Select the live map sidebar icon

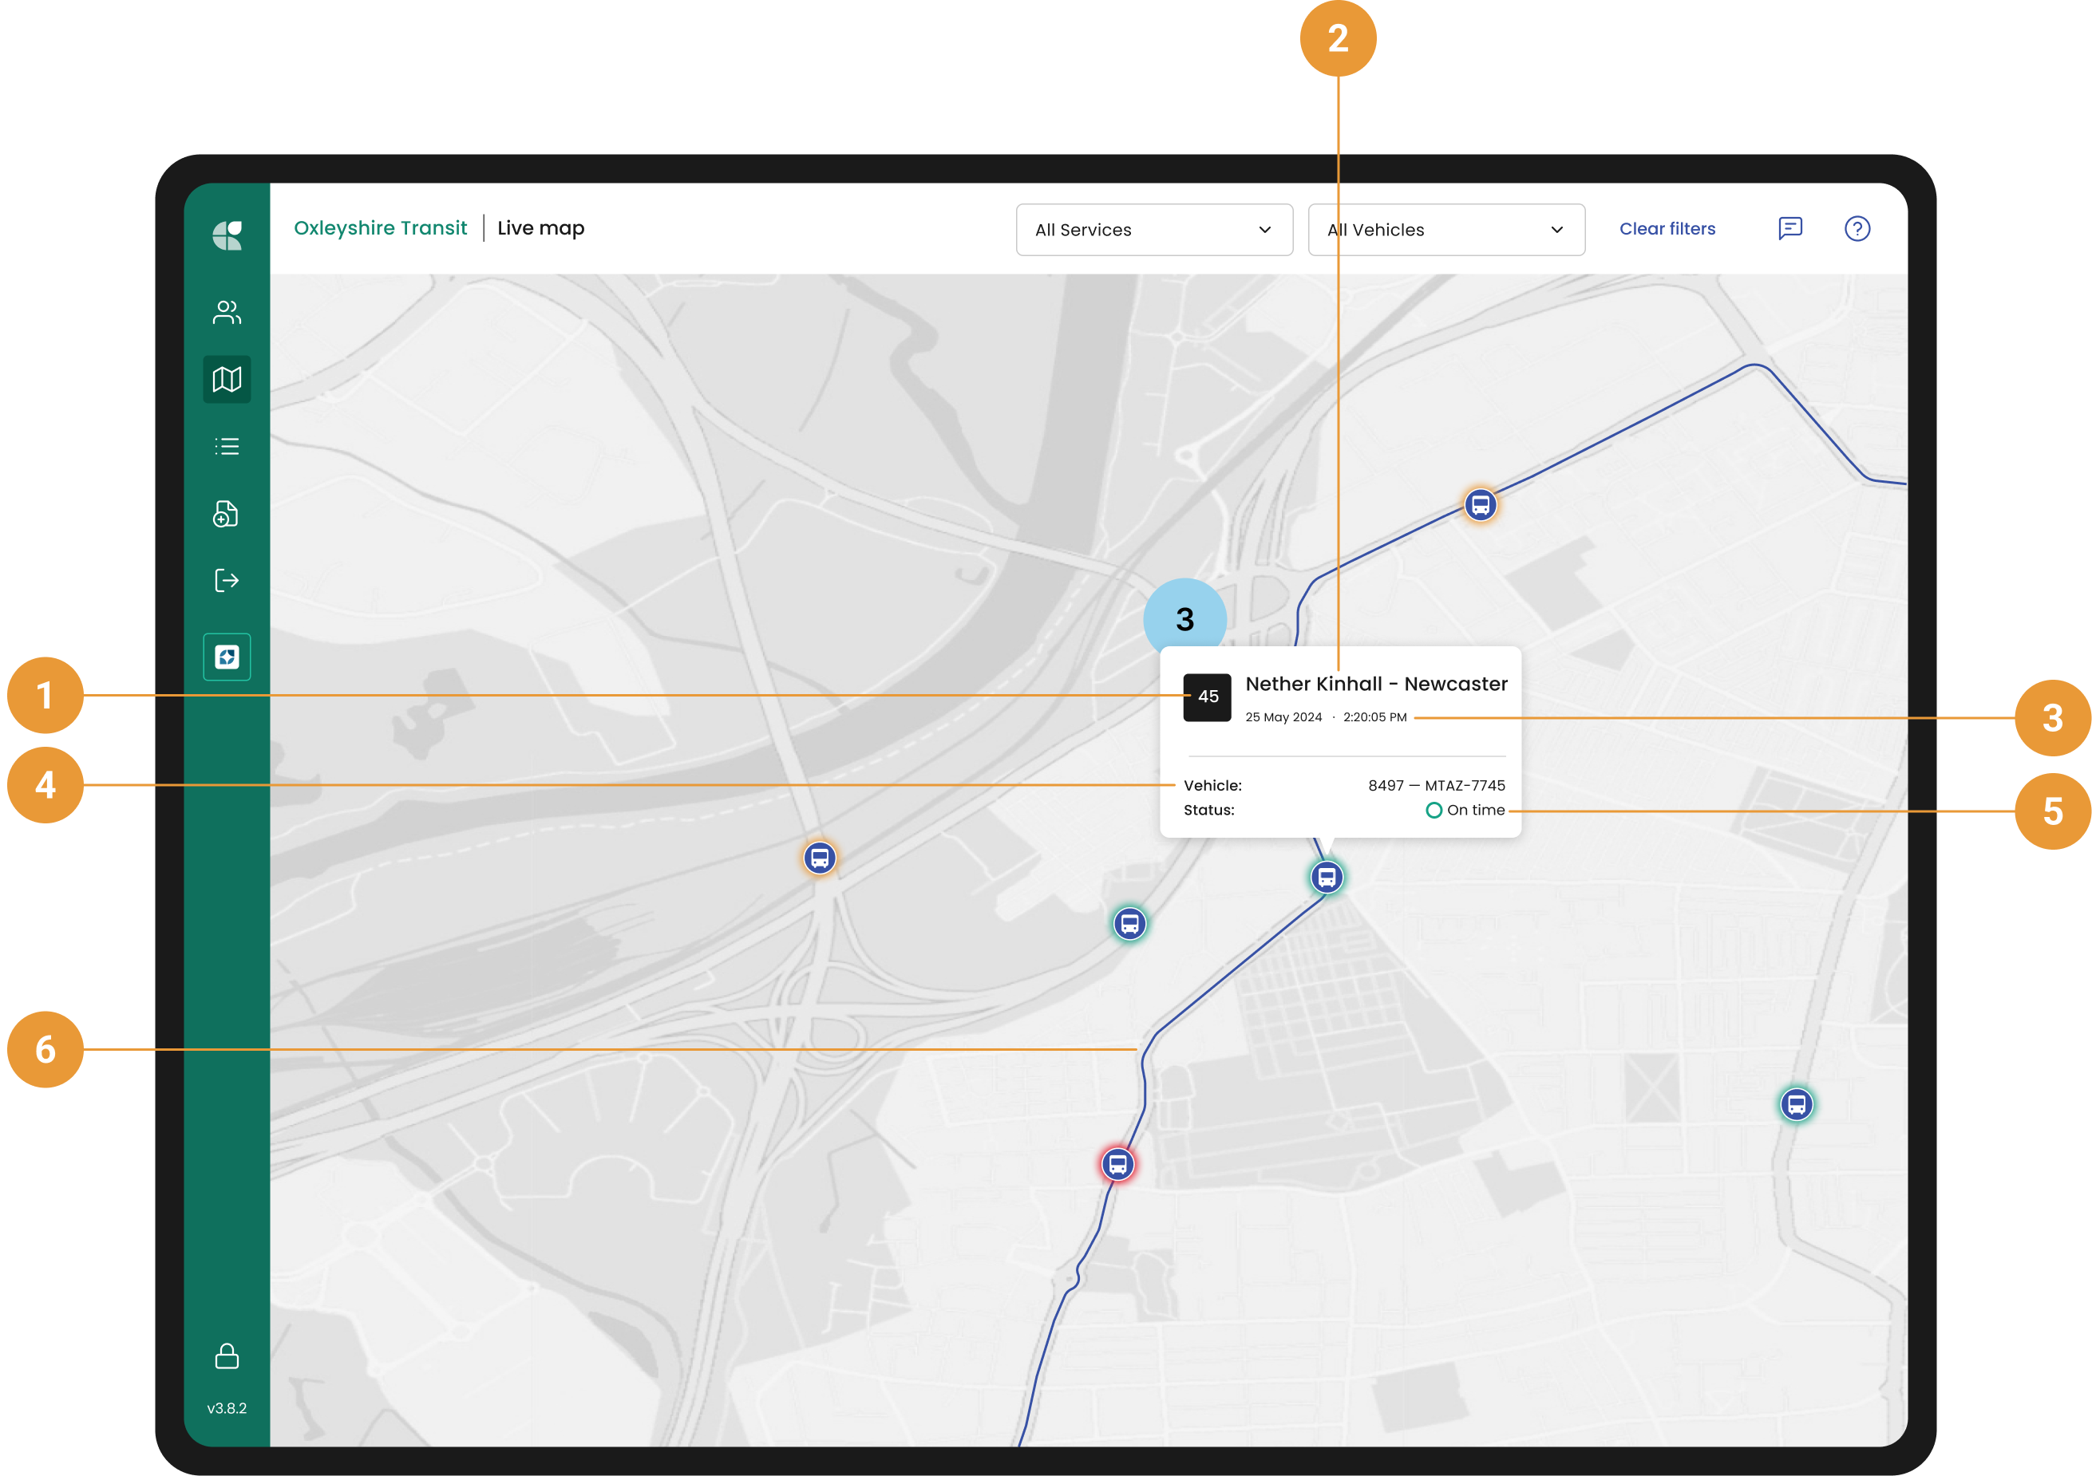pos(227,379)
